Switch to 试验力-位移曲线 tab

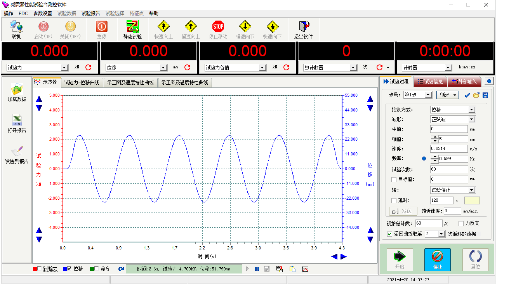point(82,82)
